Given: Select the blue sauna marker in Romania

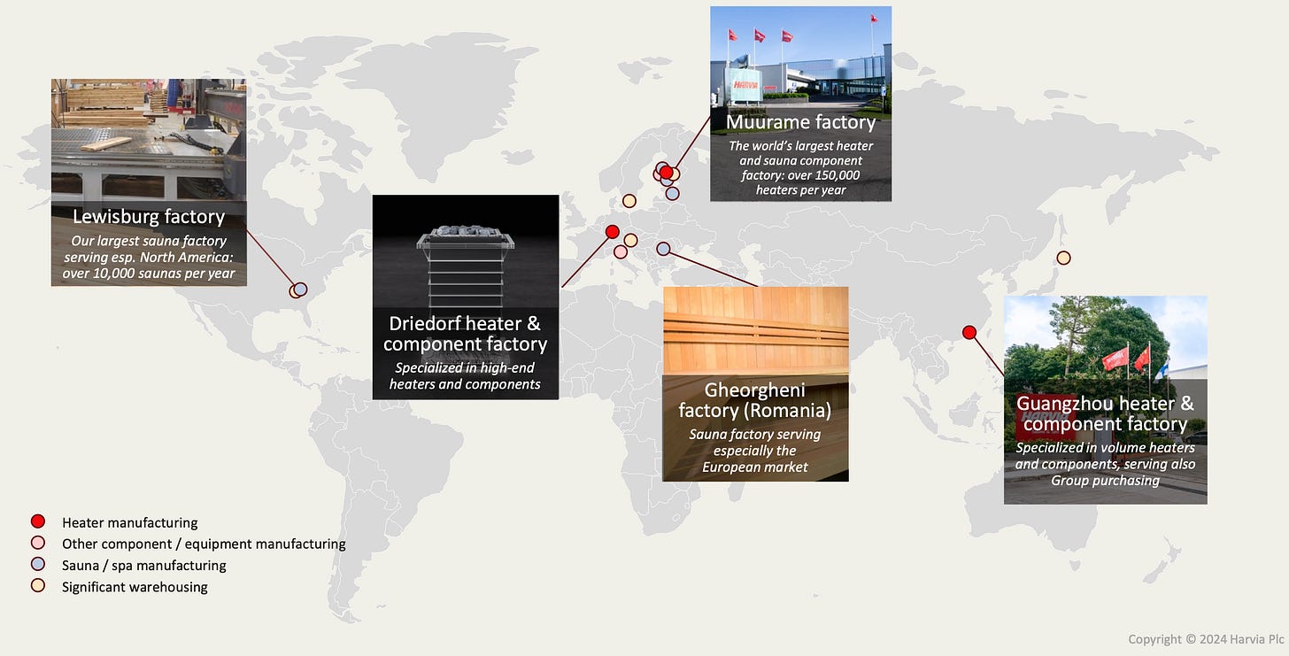Looking at the screenshot, I should tap(663, 250).
